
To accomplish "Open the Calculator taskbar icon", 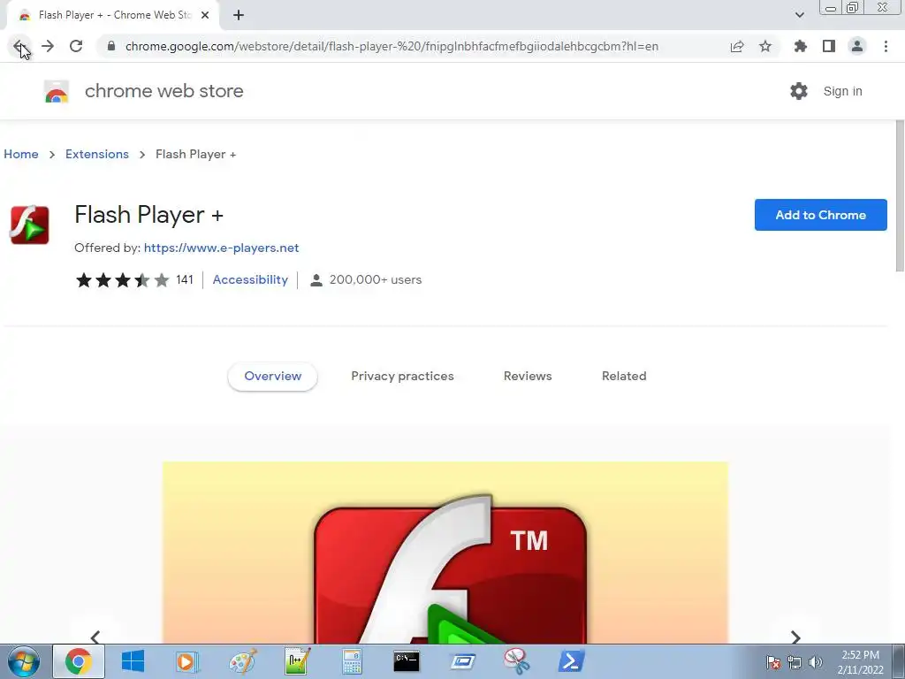I will pos(352,661).
